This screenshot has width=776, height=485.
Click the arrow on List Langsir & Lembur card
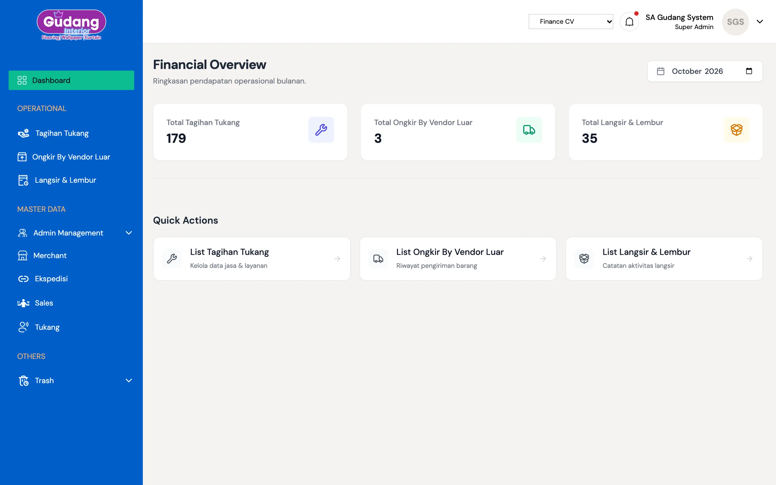(749, 259)
